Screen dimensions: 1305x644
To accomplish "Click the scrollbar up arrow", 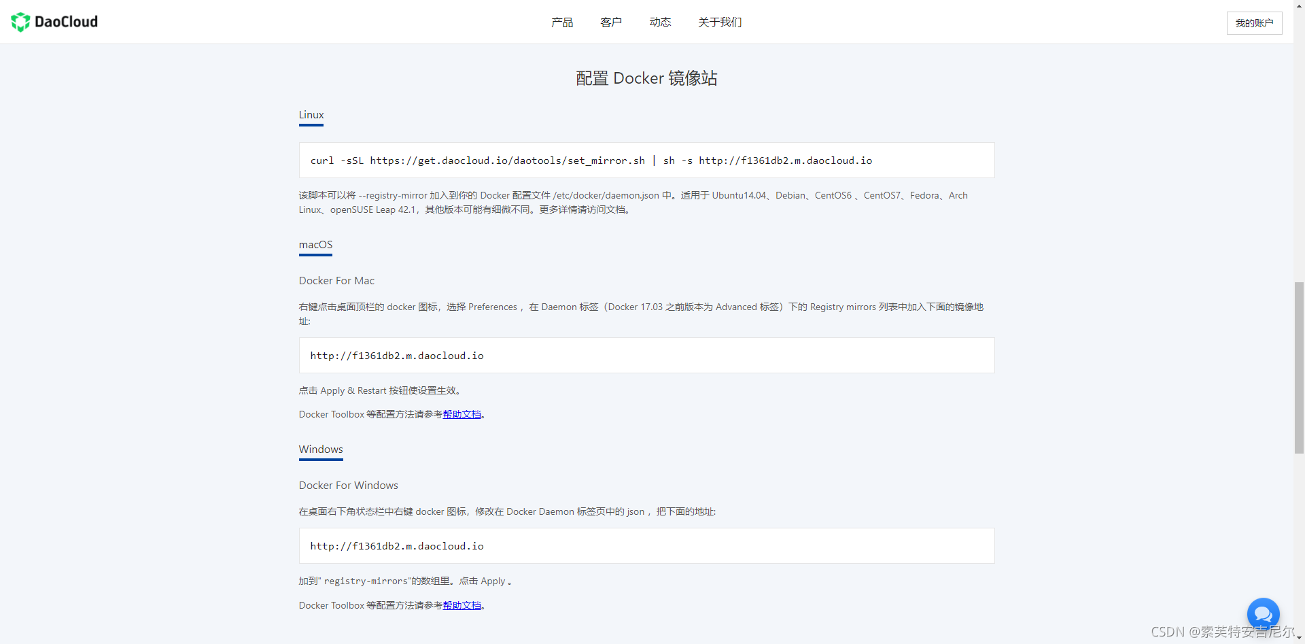I will [1299, 5].
